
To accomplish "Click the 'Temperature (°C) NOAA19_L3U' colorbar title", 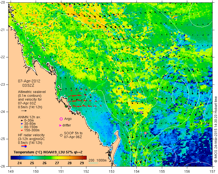I will [x=38, y=152].
